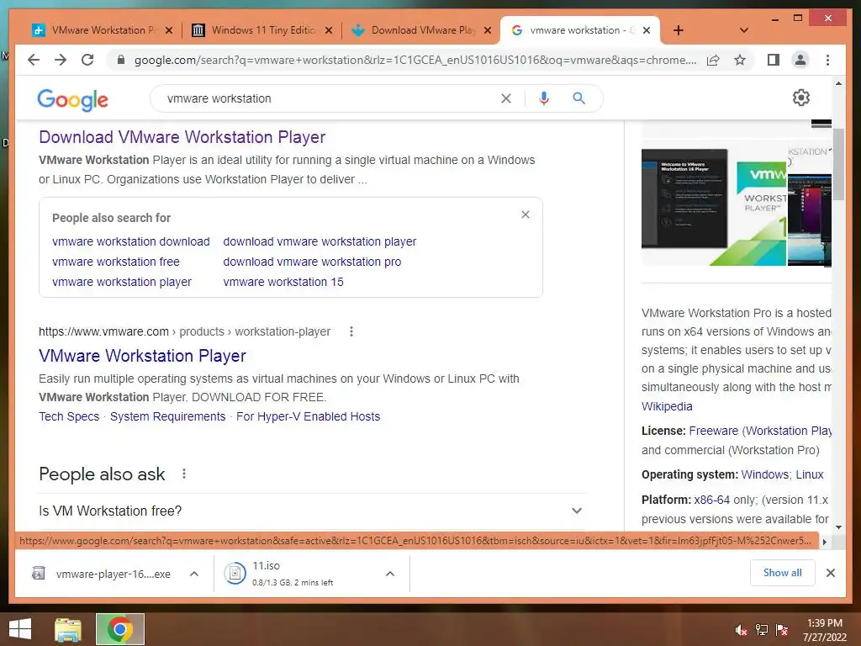Open File Explorer from taskbar
The width and height of the screenshot is (861, 646).
click(67, 629)
